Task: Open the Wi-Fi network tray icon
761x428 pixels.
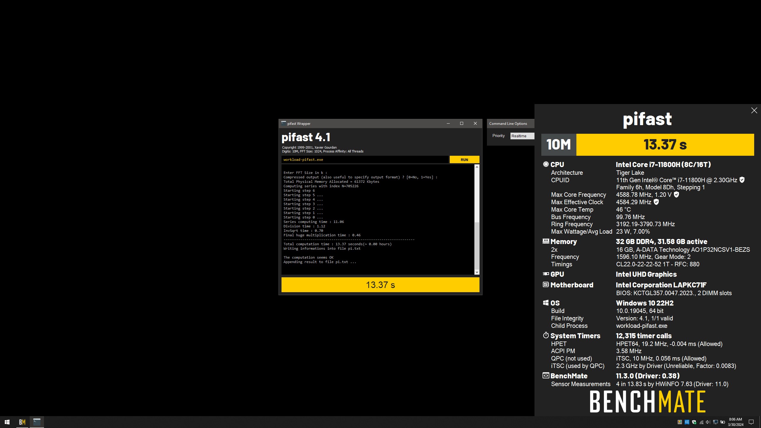Action: [x=702, y=422]
